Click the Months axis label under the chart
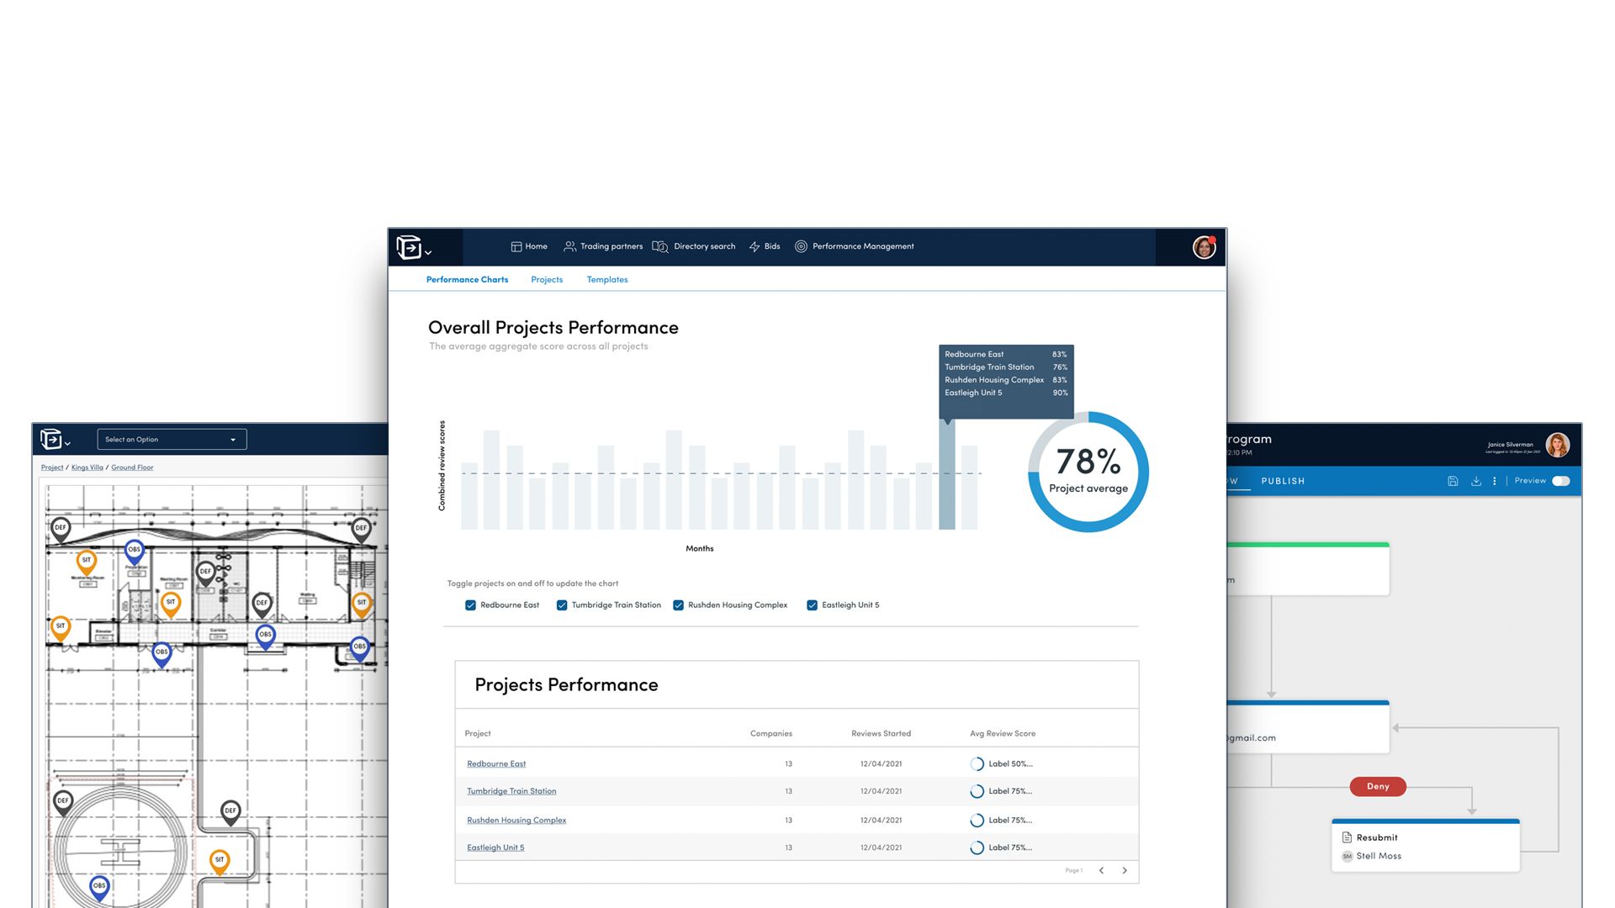This screenshot has height=908, width=1615. click(x=700, y=549)
